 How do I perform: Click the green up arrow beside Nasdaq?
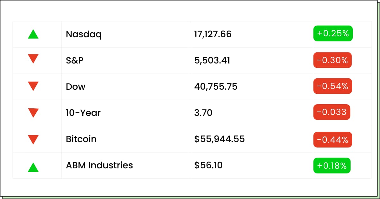point(33,34)
